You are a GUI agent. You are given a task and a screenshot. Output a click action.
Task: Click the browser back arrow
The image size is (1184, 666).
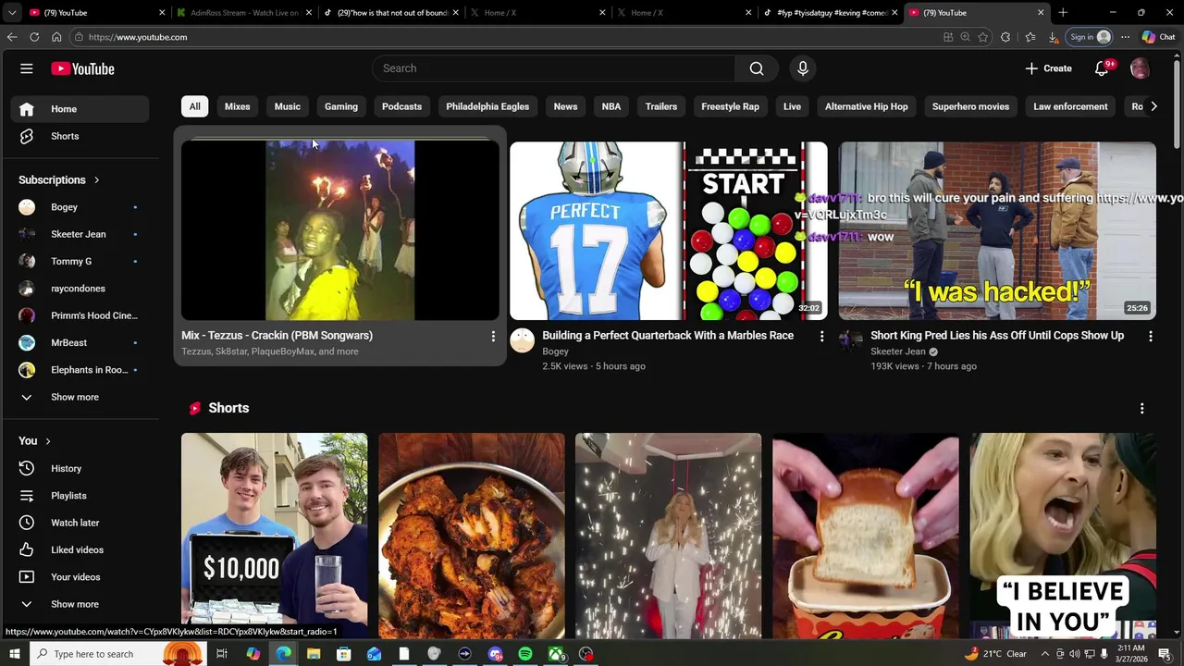coord(12,37)
